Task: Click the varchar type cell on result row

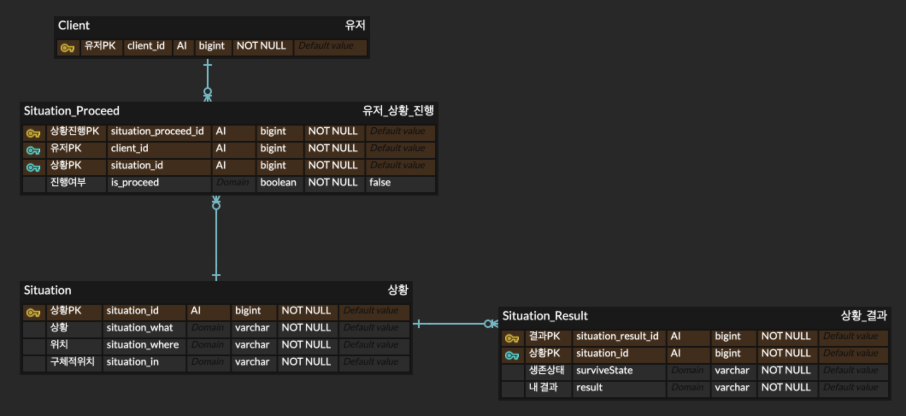Action: (x=732, y=388)
